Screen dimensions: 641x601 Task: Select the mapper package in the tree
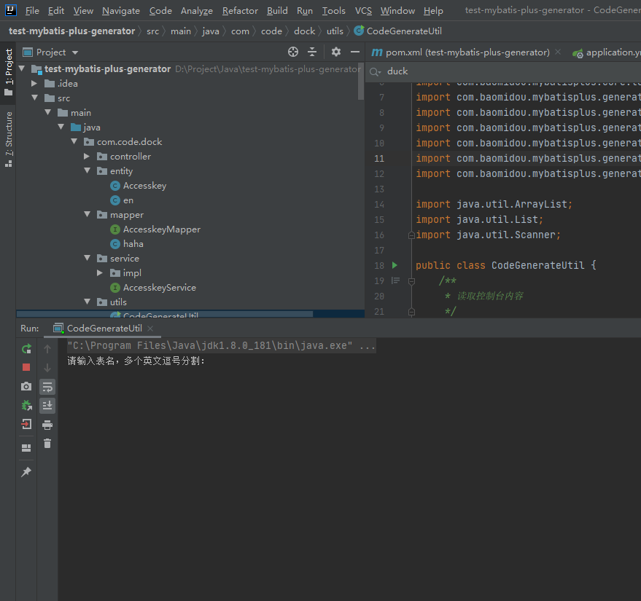[x=127, y=215]
